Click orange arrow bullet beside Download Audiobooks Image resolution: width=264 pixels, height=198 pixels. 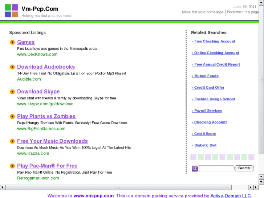[12, 67]
